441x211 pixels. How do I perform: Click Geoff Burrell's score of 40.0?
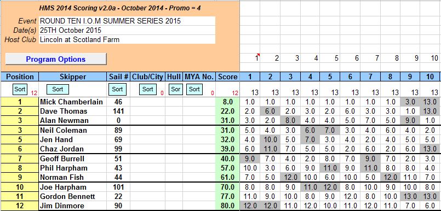[x=227, y=159]
